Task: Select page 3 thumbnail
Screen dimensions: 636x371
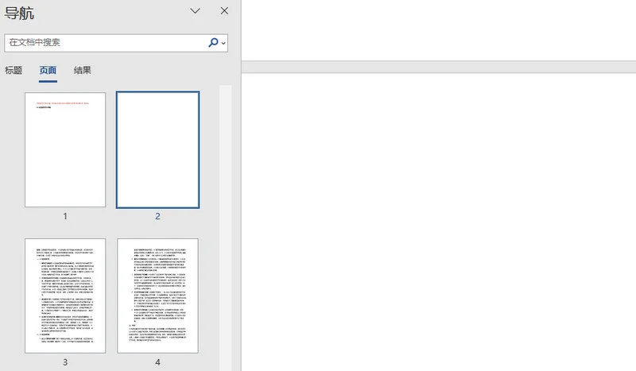Action: (x=65, y=296)
